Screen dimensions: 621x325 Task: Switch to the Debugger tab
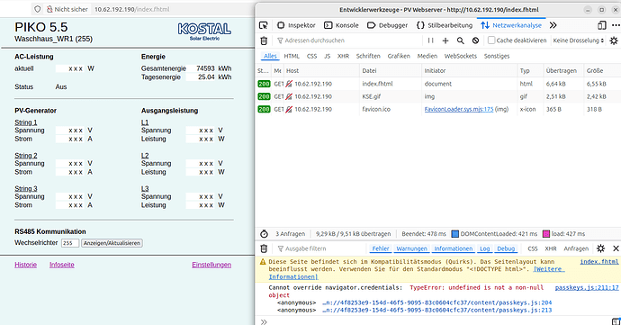point(387,25)
